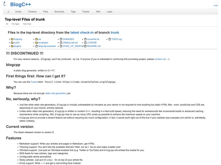221x165 pixels.
Task: Switch to the Branches menu item
Action: click(x=59, y=12)
